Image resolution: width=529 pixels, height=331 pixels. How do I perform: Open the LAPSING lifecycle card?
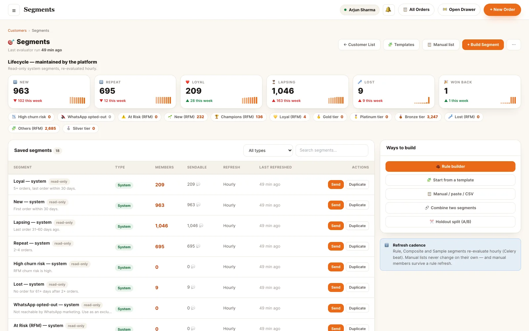pyautogui.click(x=307, y=92)
